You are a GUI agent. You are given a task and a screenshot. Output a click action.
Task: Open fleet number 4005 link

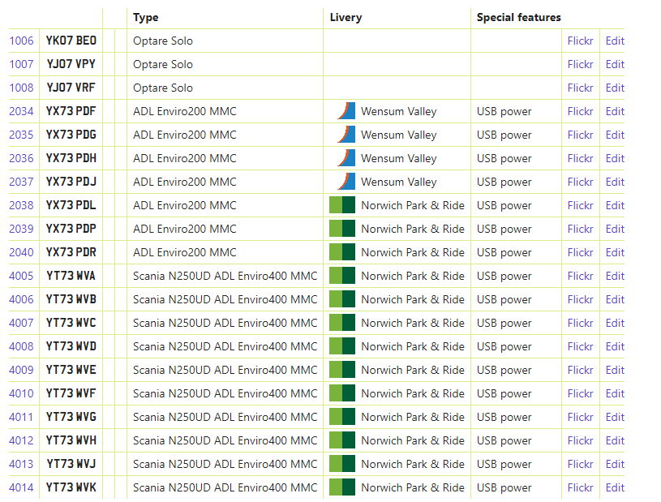tap(21, 276)
